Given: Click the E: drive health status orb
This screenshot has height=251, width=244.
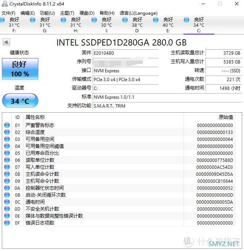Looking at the screenshot, I should (x=156, y=20).
